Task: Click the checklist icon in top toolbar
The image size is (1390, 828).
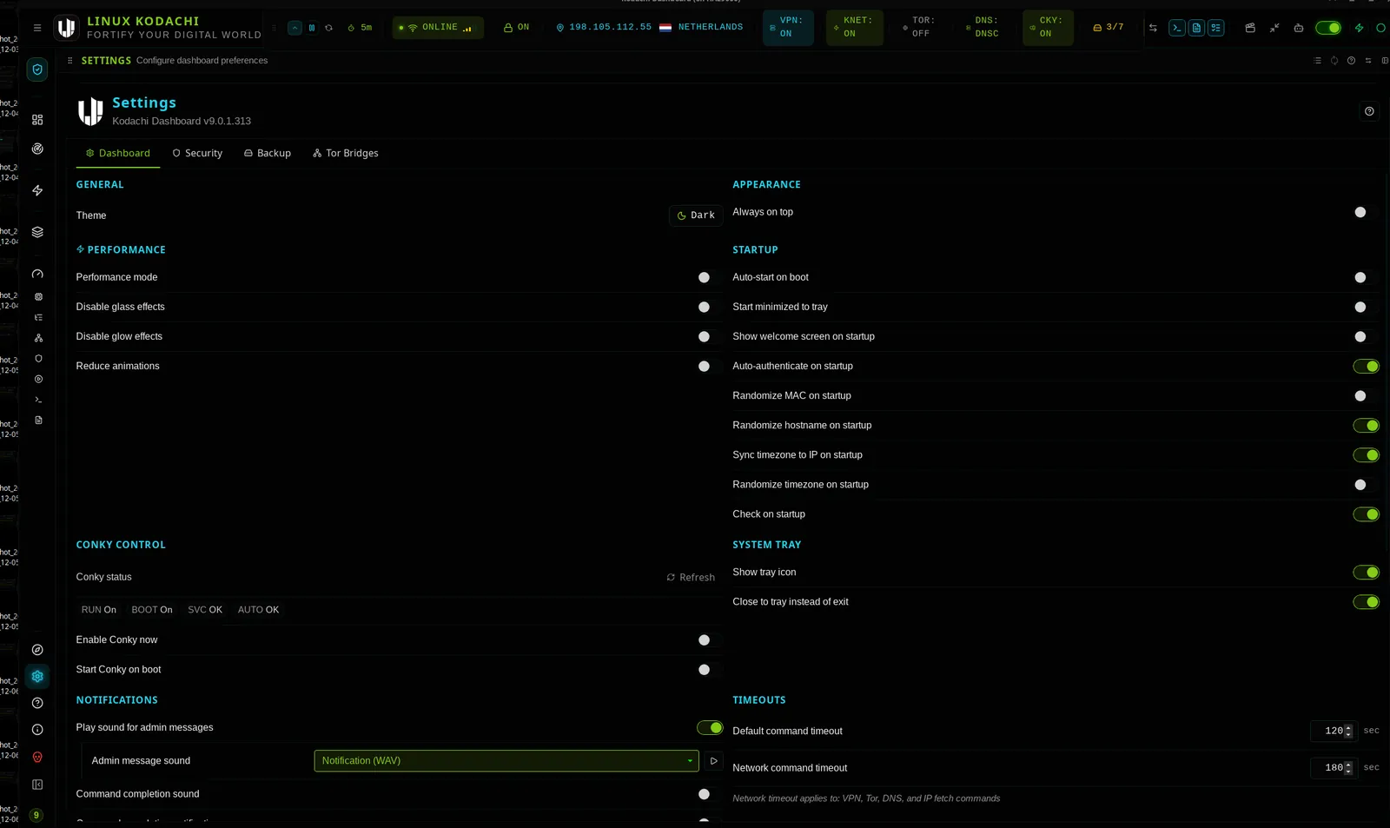Action: coord(1216,28)
